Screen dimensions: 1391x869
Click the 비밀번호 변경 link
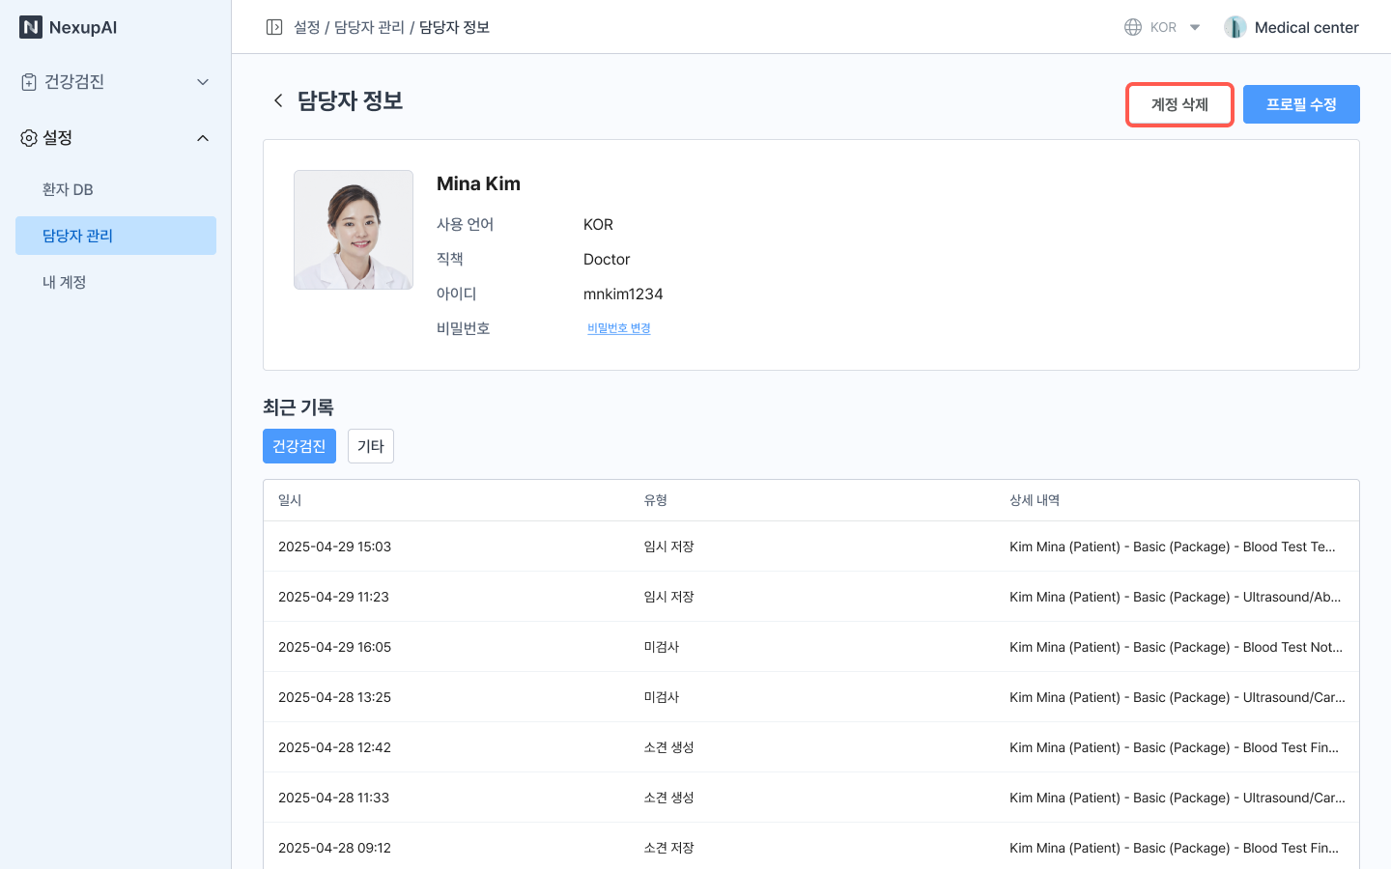pyautogui.click(x=618, y=328)
